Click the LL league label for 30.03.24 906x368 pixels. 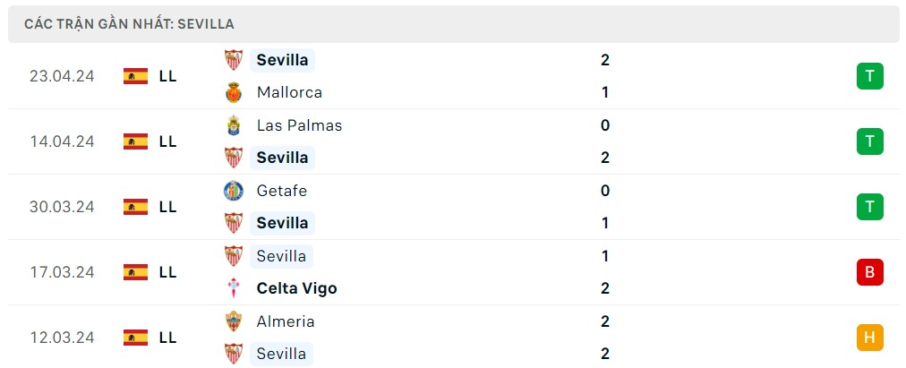[x=167, y=207]
